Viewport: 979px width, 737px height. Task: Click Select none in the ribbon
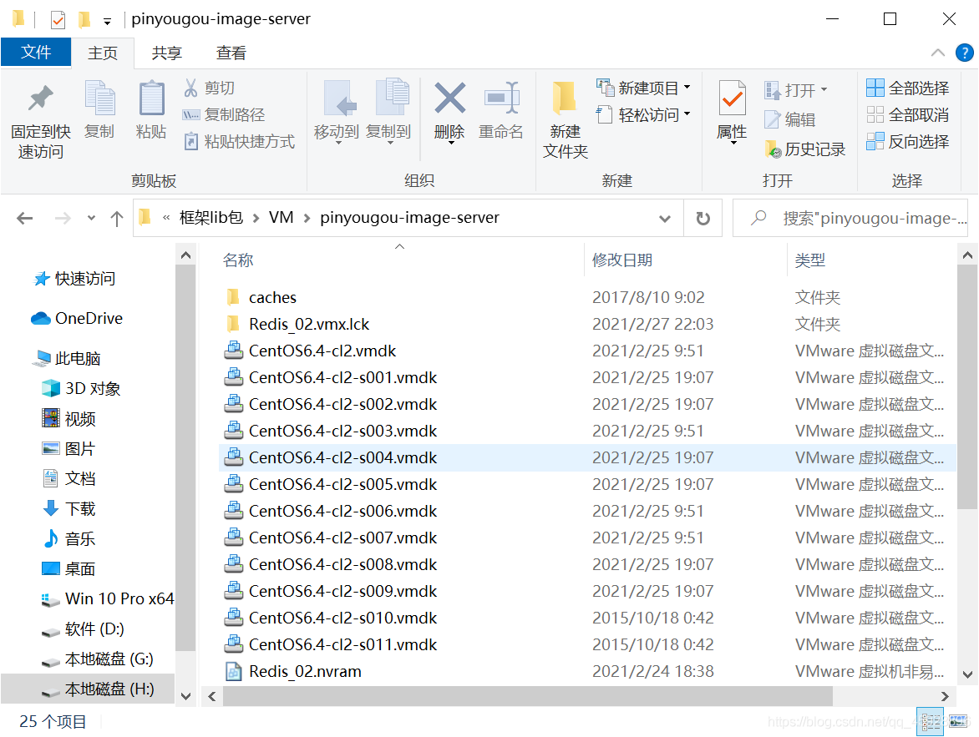[x=908, y=115]
